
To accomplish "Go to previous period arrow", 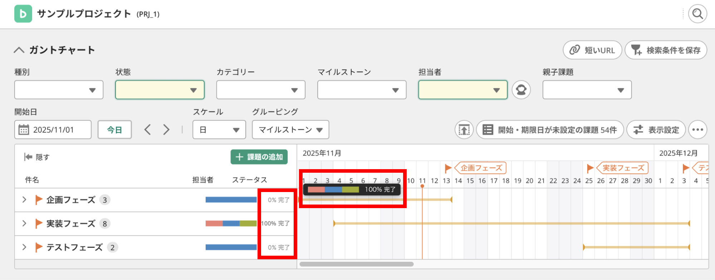I will tap(147, 129).
